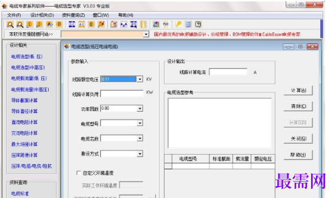
Task: Click the 帮助(H) button in the dialog
Action: 298,155
